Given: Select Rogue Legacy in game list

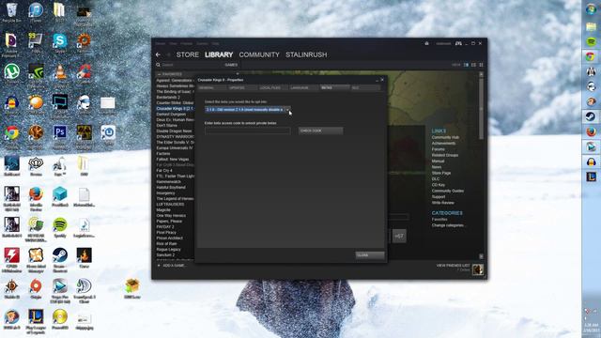Looking at the screenshot, I should [168, 250].
